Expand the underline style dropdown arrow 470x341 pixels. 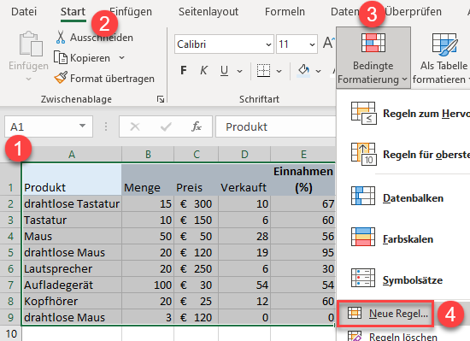coord(239,71)
